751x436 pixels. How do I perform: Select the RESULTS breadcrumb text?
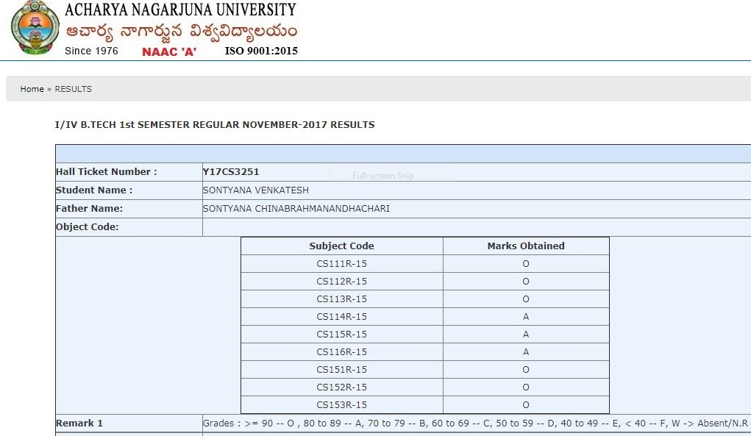[74, 89]
